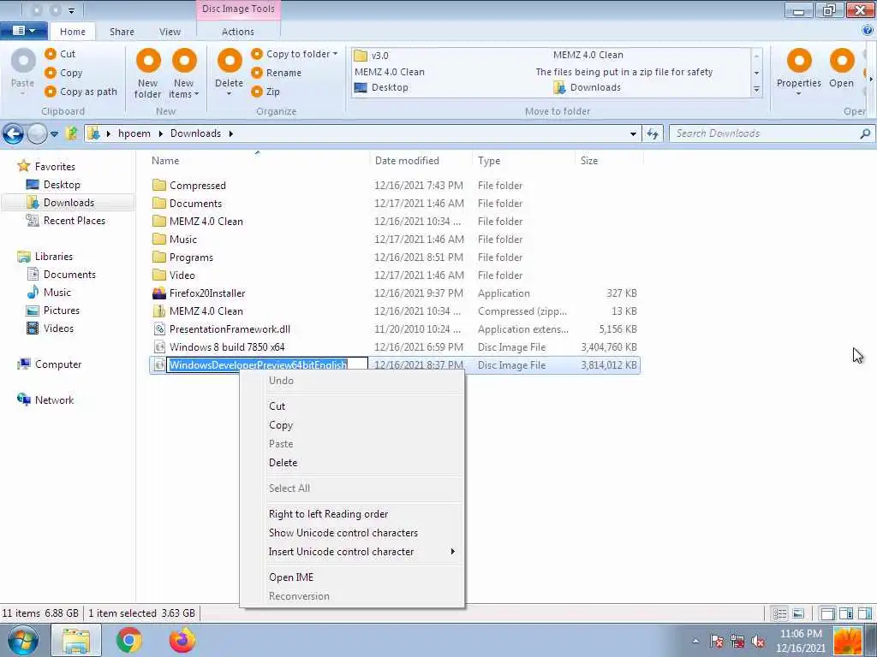Choose Delete from the context menu
This screenshot has width=877, height=657.
[x=283, y=463]
